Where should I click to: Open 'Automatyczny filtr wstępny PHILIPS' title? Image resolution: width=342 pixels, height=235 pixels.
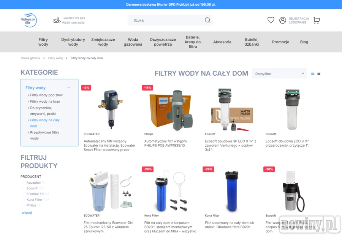[166, 143]
